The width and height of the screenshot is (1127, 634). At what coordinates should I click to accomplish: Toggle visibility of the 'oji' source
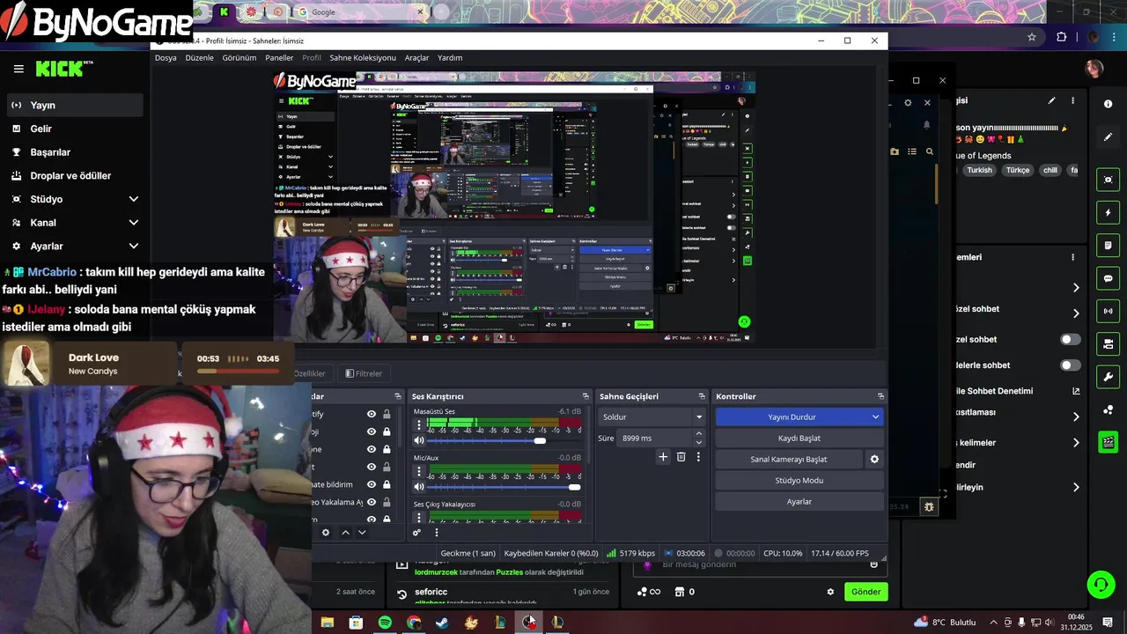point(372,431)
